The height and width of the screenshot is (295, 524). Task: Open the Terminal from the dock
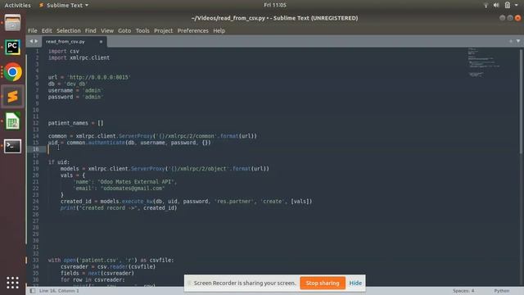click(13, 146)
